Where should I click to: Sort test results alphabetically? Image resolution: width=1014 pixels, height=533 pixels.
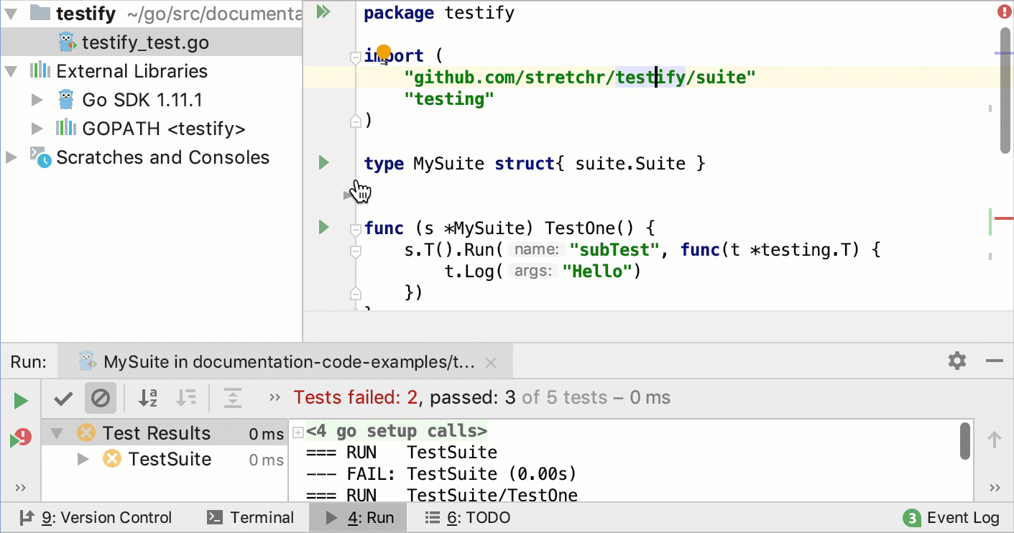pos(147,399)
